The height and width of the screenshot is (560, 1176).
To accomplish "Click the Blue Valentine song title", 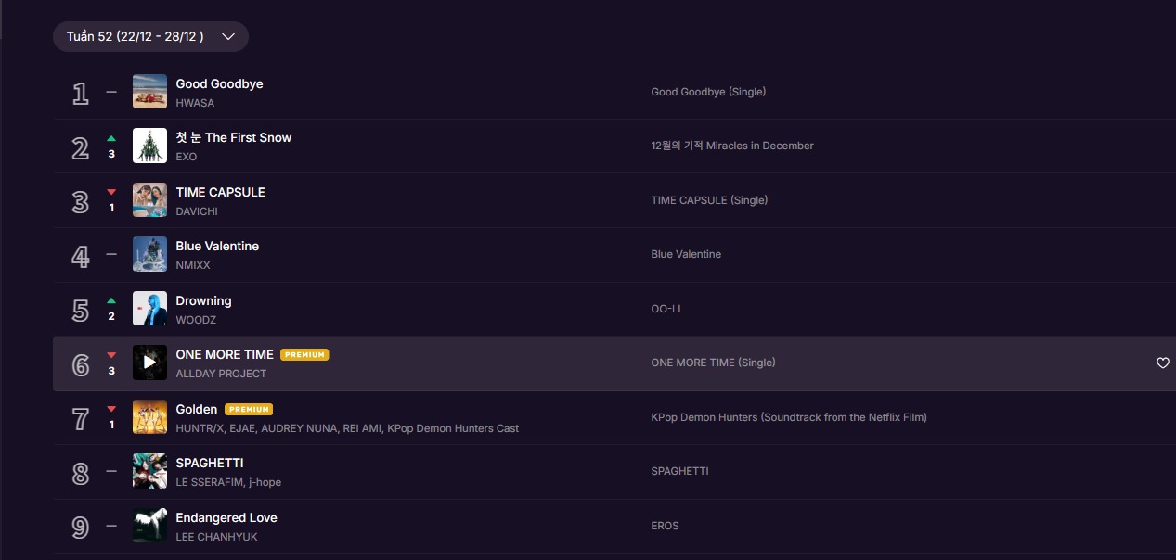I will (217, 246).
